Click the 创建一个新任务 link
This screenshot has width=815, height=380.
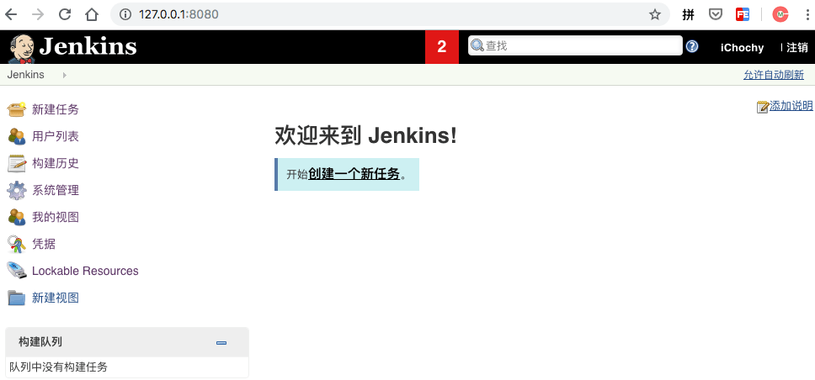(354, 174)
